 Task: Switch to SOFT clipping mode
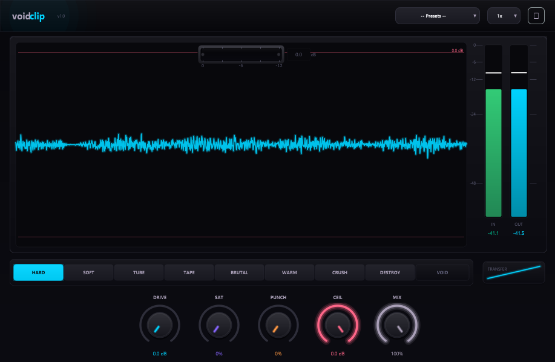(x=88, y=272)
